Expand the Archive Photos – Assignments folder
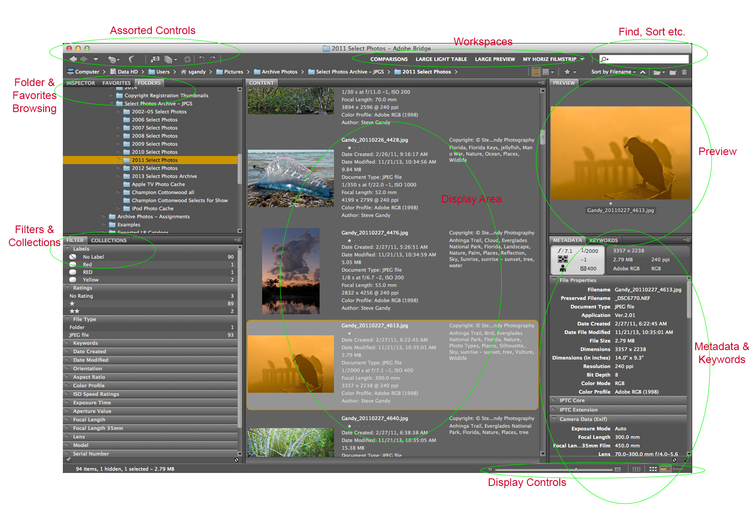The width and height of the screenshot is (755, 516). click(105, 217)
